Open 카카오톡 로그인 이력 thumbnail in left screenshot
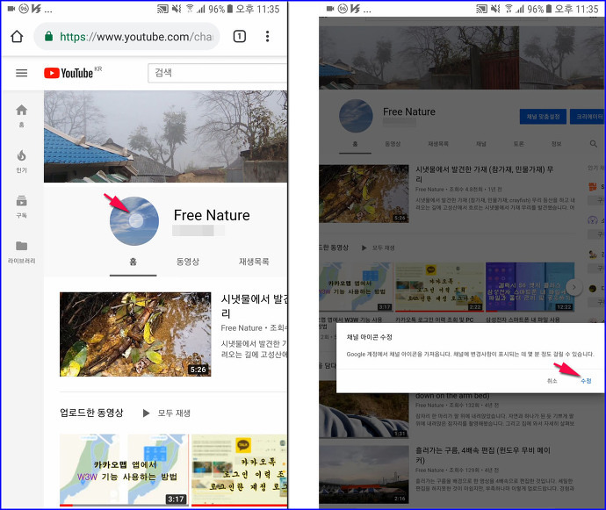This screenshot has height=510, width=606. point(239,470)
